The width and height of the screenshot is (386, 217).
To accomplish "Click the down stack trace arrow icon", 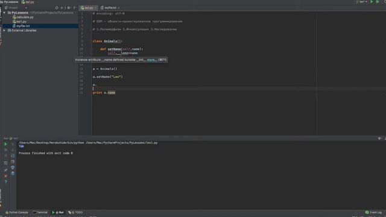I will point(13,150).
